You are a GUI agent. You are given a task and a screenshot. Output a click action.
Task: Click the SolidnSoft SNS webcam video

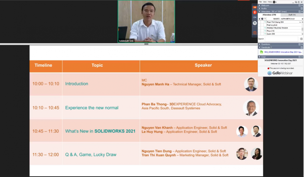tap(147, 21)
